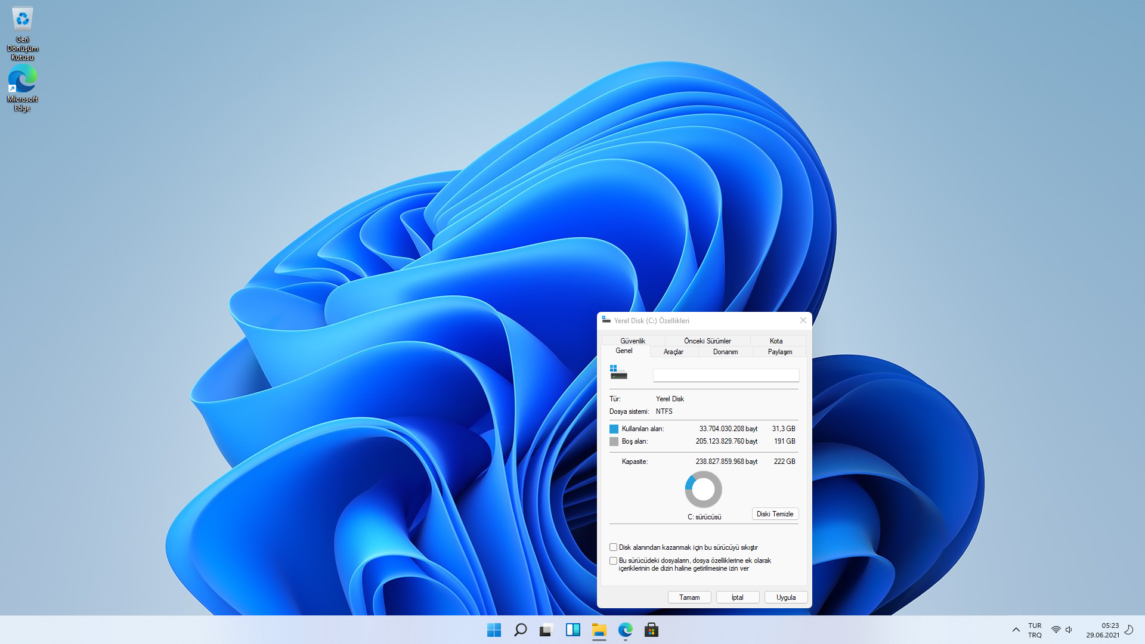Click the taskbar Search icon

[x=520, y=630]
